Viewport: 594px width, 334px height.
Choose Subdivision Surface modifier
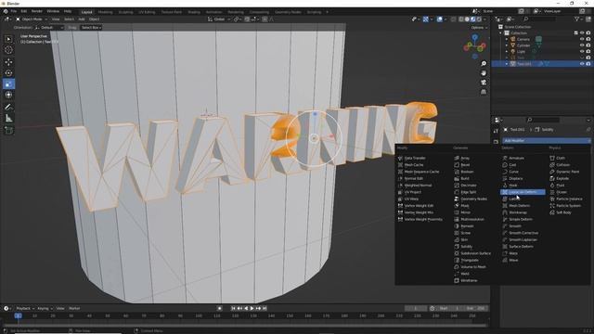pyautogui.click(x=475, y=253)
